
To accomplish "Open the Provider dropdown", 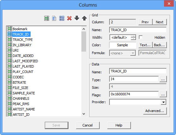I will 163,102.
